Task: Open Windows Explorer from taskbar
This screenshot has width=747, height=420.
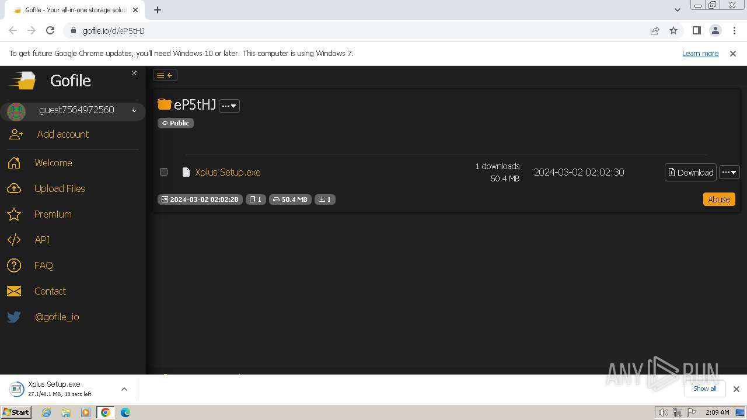Action: 66,412
